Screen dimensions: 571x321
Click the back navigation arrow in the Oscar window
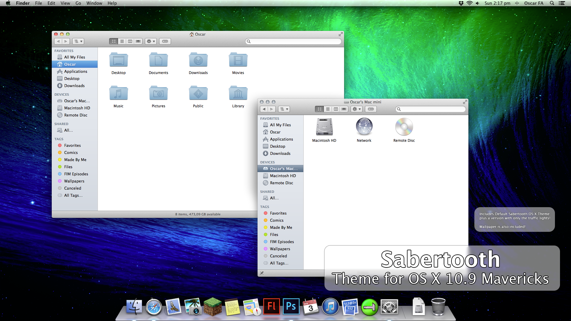(59, 41)
